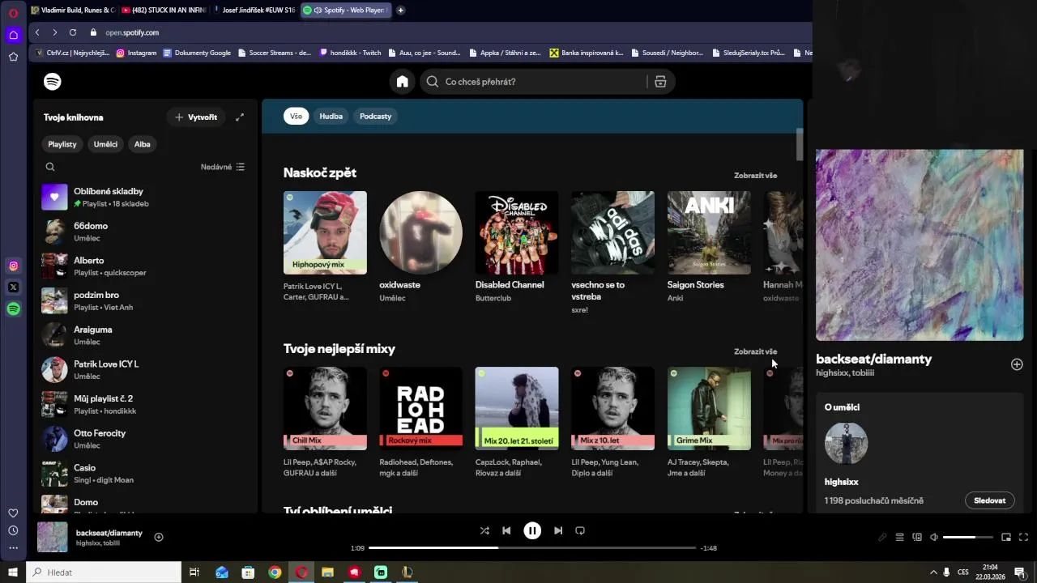This screenshot has height=583, width=1037.
Task: Open Oblíbené skladby playlist in library
Action: [146, 197]
